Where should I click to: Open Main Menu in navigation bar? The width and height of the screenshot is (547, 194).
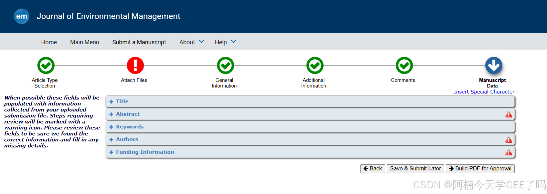point(85,42)
